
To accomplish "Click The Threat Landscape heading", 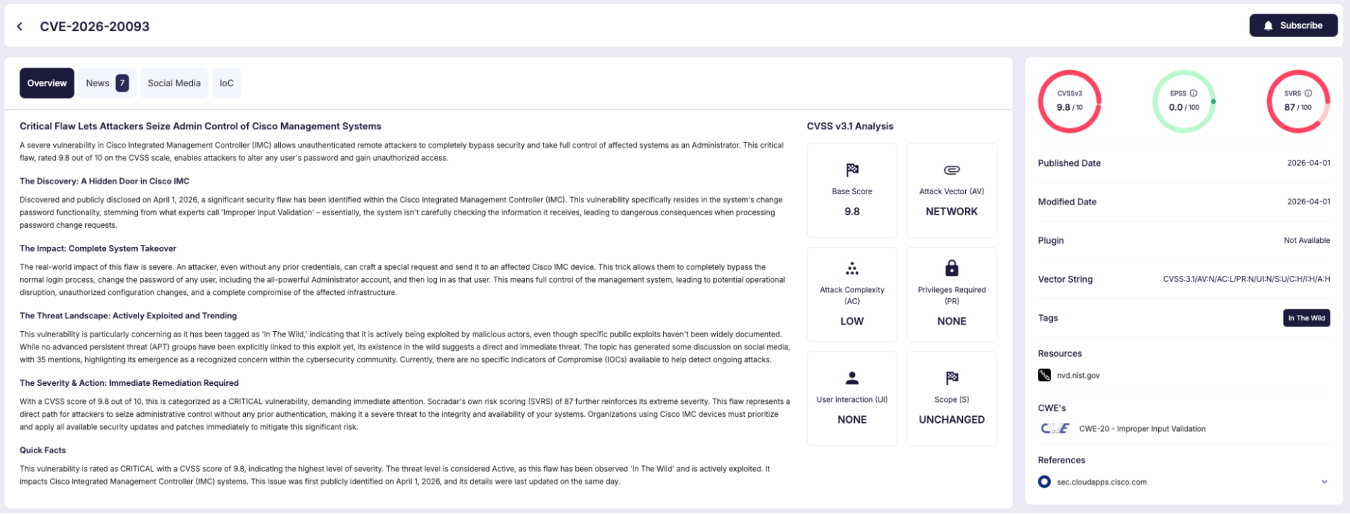I will coord(128,316).
